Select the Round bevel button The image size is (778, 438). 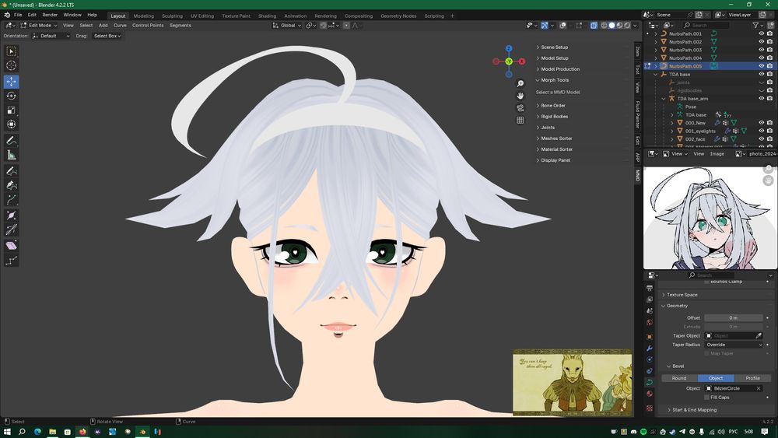(679, 378)
